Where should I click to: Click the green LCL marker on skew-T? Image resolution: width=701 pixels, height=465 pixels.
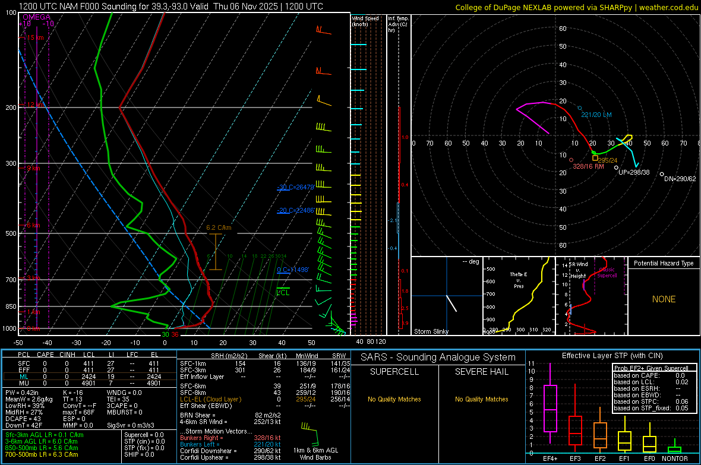coord(283,292)
